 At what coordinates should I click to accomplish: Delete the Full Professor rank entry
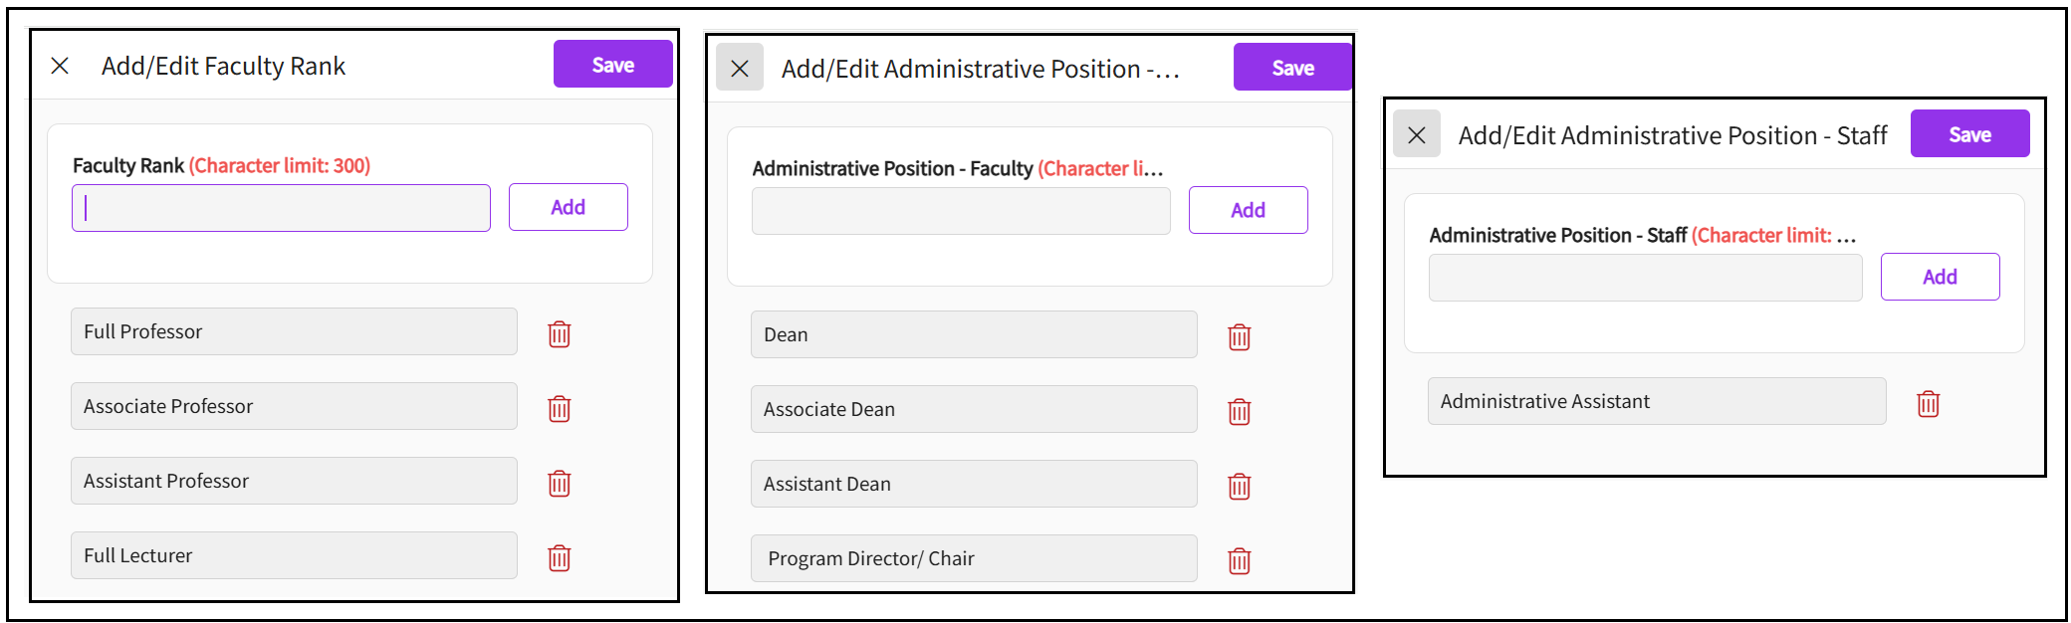(560, 333)
